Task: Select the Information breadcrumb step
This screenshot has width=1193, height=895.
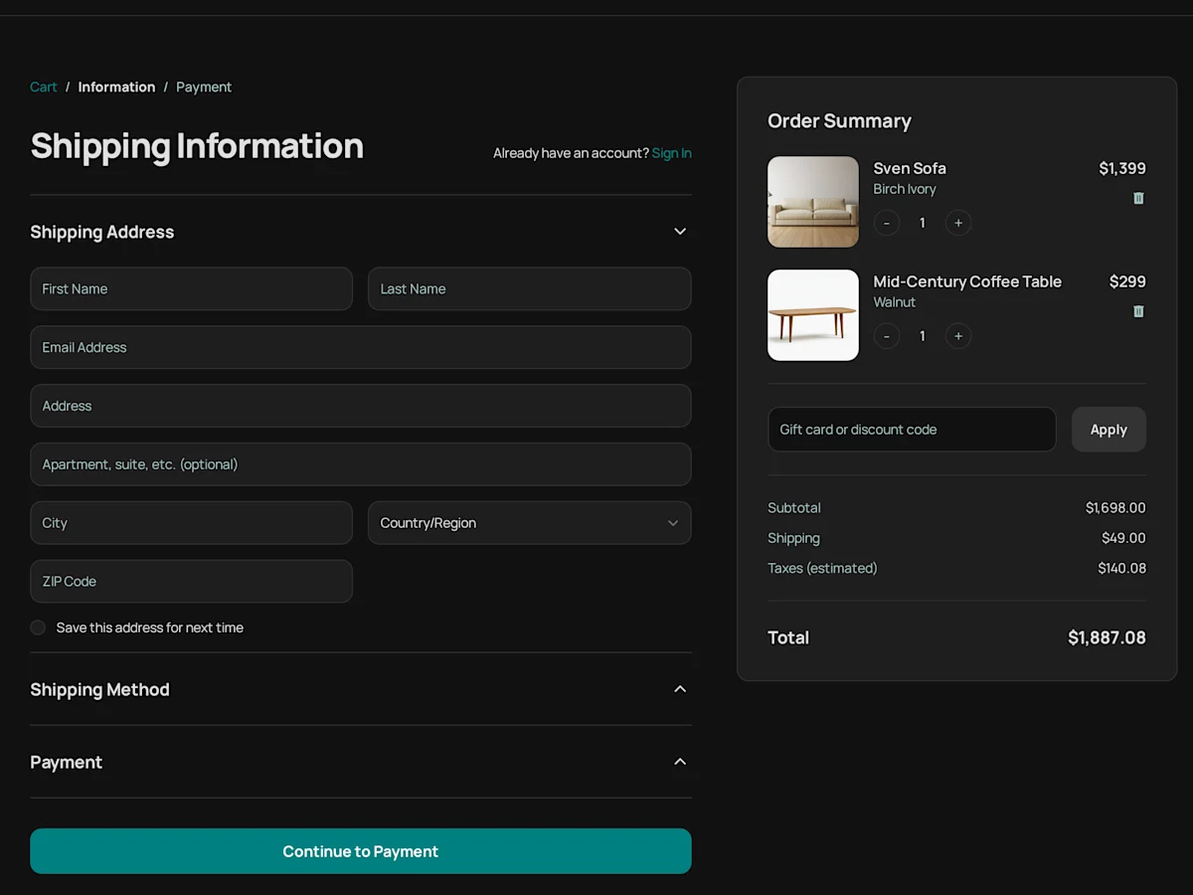Action: point(116,88)
